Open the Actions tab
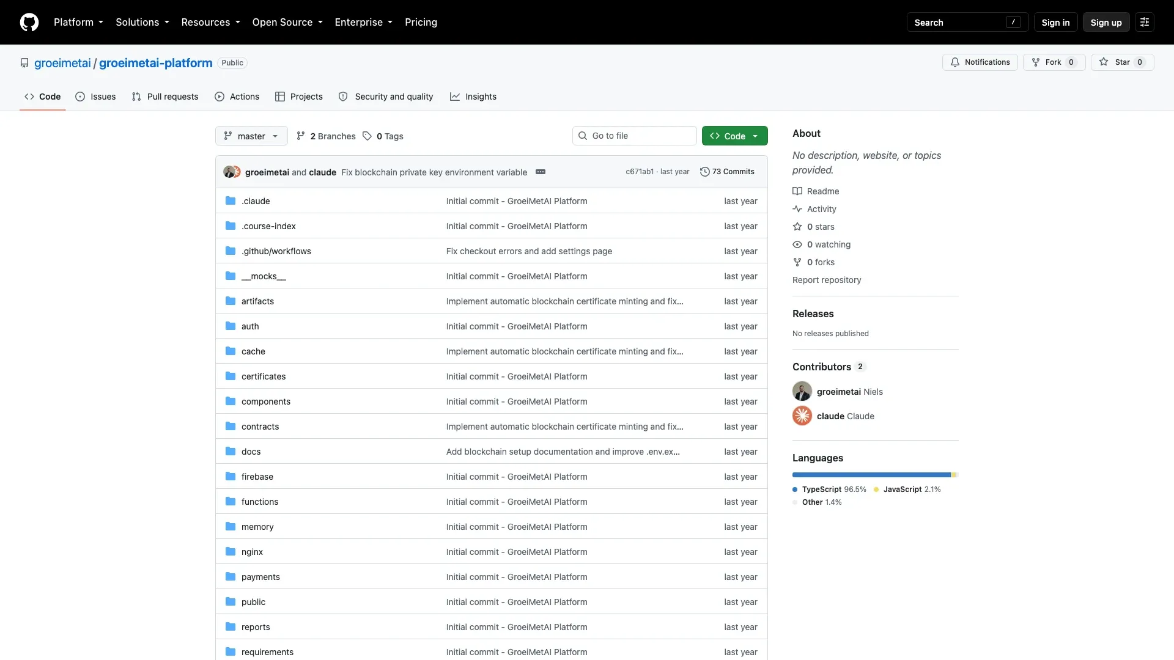1174x660 pixels. 237,97
